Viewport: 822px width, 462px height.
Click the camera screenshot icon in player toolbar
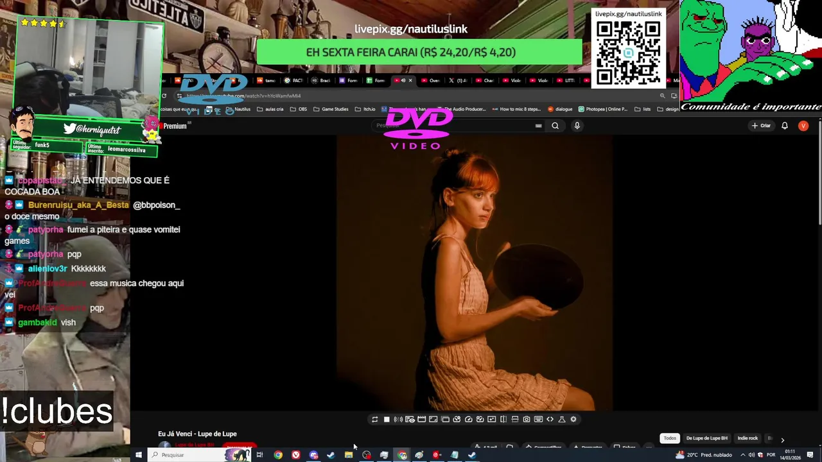coord(527,419)
